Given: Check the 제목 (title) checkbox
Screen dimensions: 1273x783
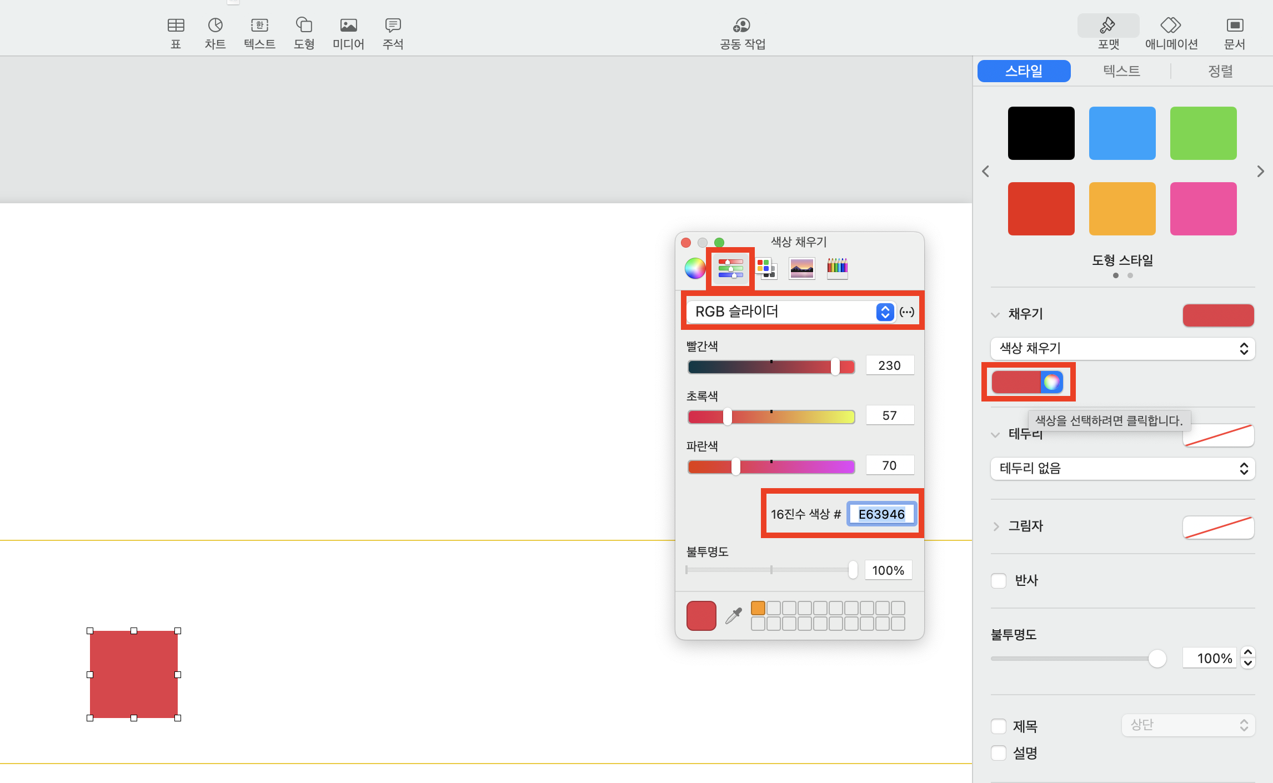Looking at the screenshot, I should (999, 726).
